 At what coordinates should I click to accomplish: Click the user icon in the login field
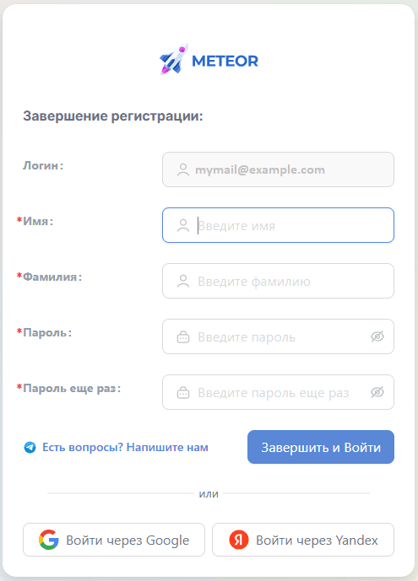183,169
